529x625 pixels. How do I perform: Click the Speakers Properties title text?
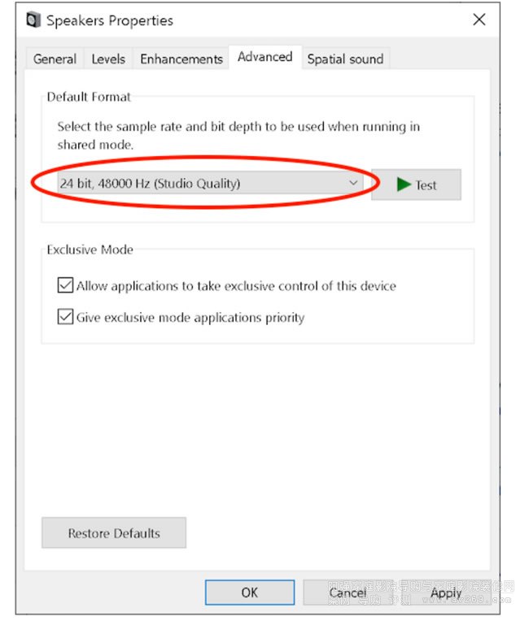coord(110,20)
